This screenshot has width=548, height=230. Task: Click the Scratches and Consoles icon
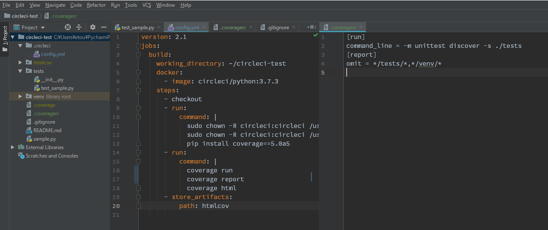point(21,156)
